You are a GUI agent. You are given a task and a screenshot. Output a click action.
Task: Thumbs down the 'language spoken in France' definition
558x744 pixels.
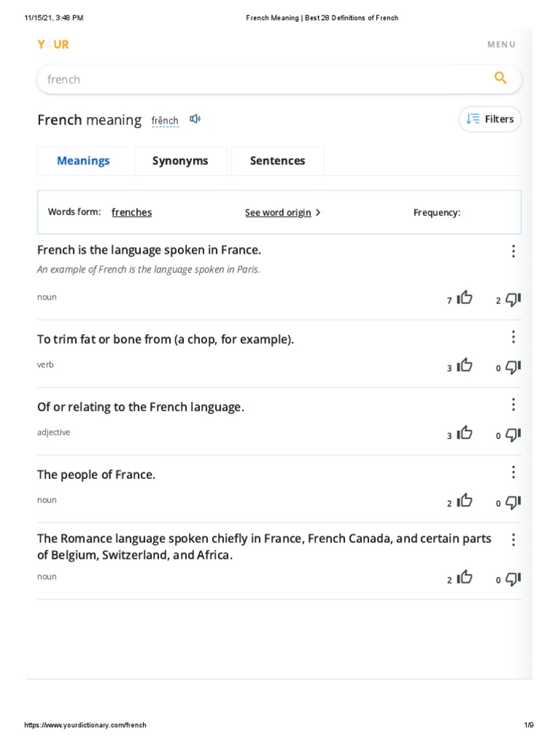[513, 299]
